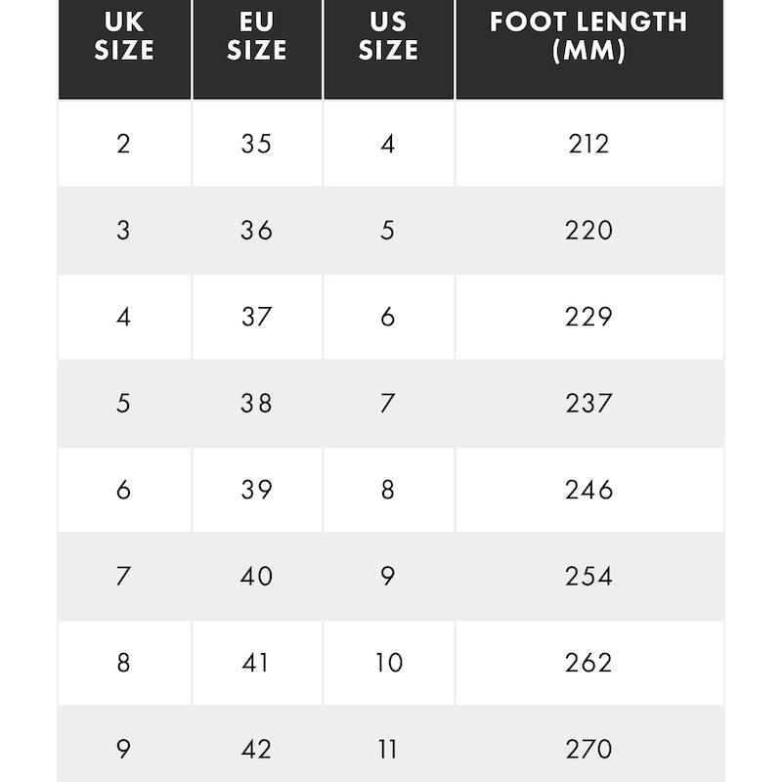Screen dimensions: 782x782
Task: Select EU size 35 cell
Action: point(257,143)
